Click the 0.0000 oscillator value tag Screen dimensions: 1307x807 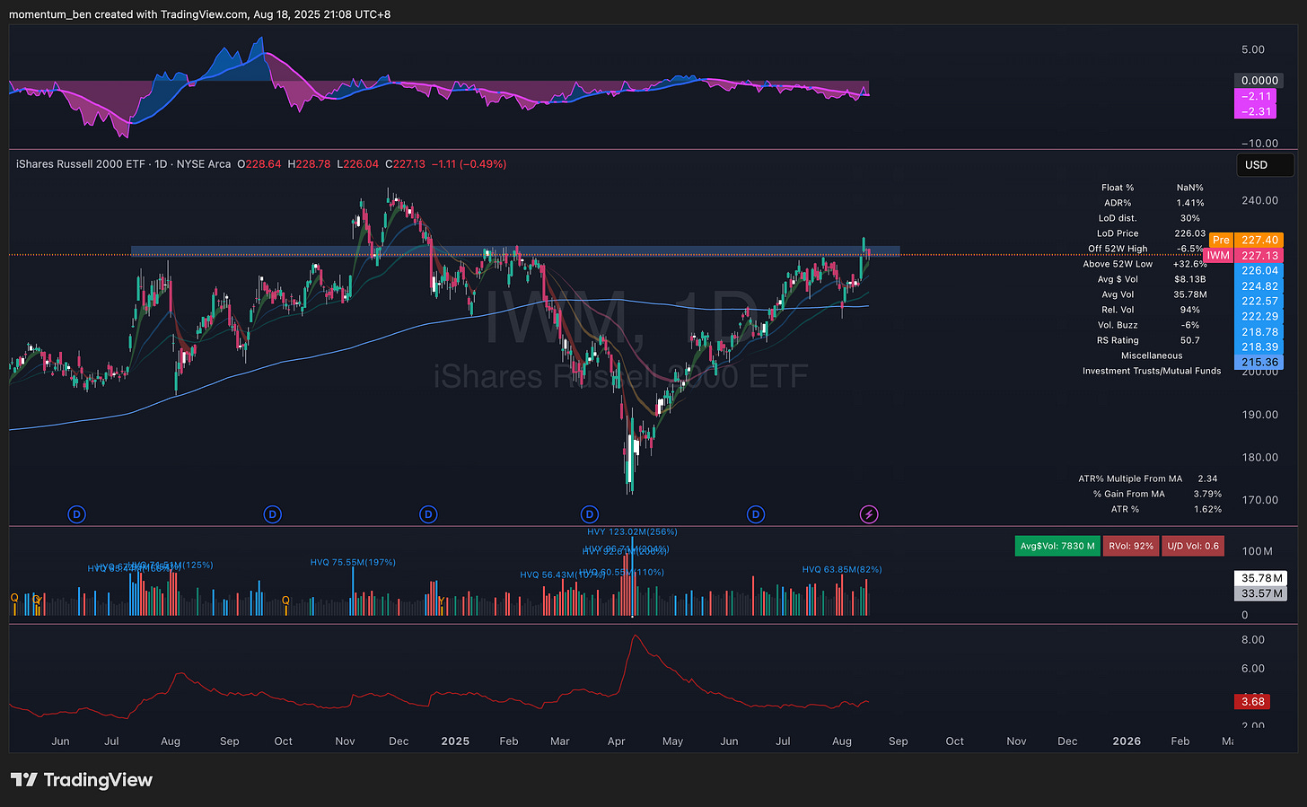point(1259,81)
